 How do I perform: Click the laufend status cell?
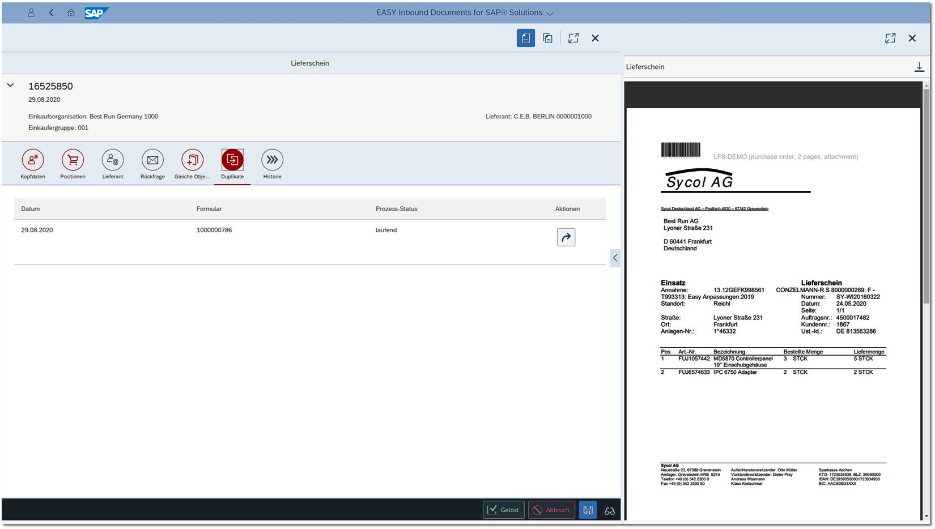pyautogui.click(x=386, y=230)
